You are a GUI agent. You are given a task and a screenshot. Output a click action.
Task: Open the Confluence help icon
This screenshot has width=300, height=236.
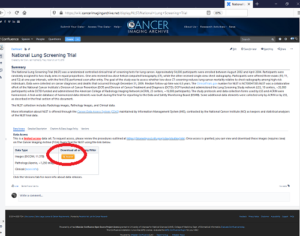point(280,39)
